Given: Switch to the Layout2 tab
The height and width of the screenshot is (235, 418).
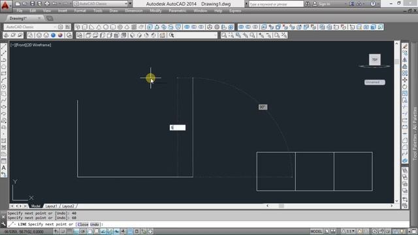Looking at the screenshot, I should (x=68, y=206).
